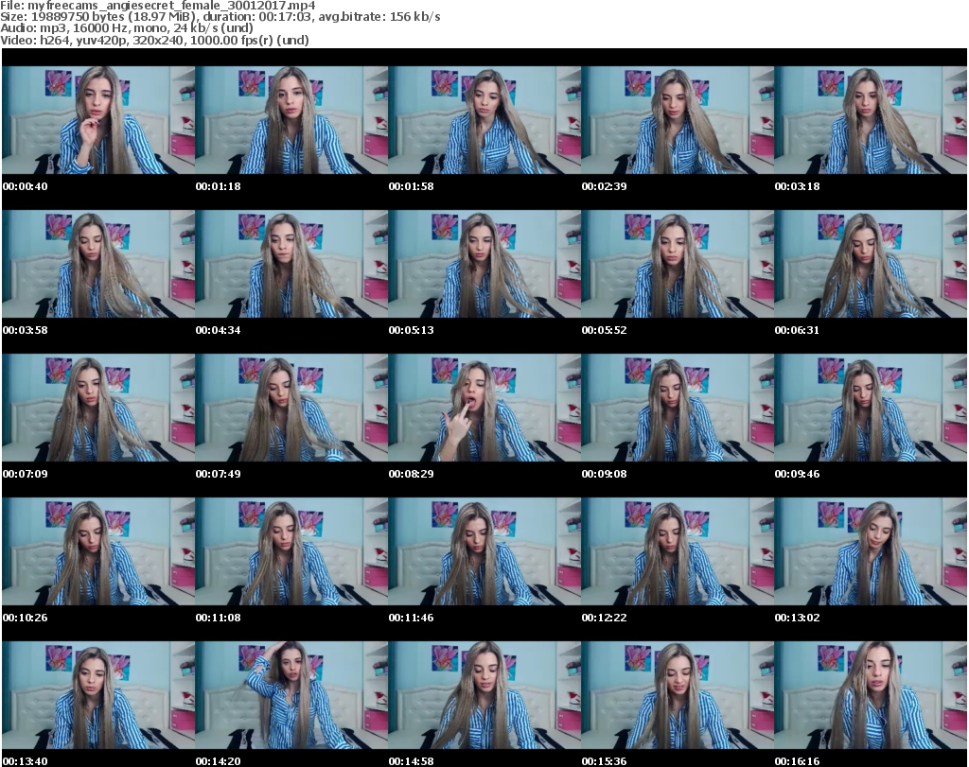The image size is (969, 767).
Task: Click the timestamp text 00:00:40
Action: [x=25, y=186]
